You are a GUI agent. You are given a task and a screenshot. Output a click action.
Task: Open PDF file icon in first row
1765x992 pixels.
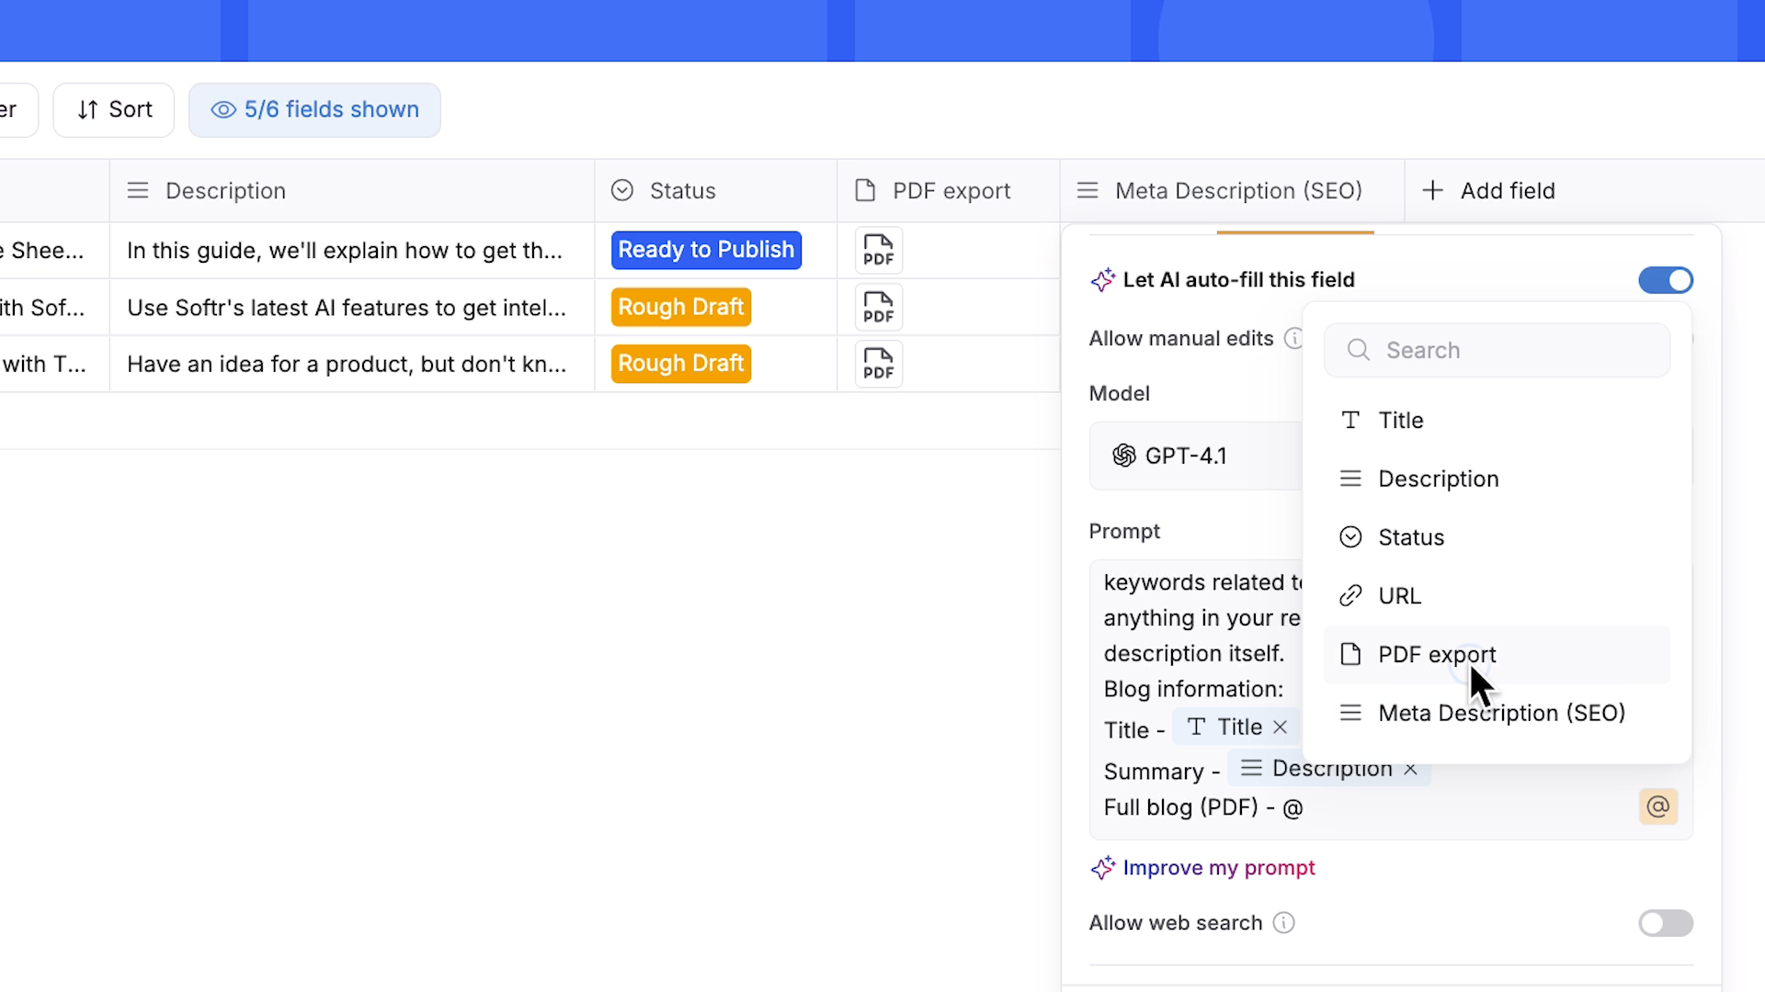[878, 250]
